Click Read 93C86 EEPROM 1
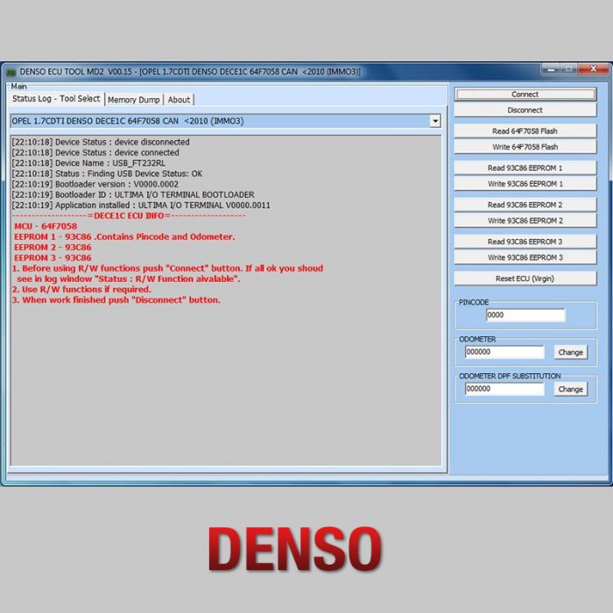The width and height of the screenshot is (613, 613). coord(525,168)
